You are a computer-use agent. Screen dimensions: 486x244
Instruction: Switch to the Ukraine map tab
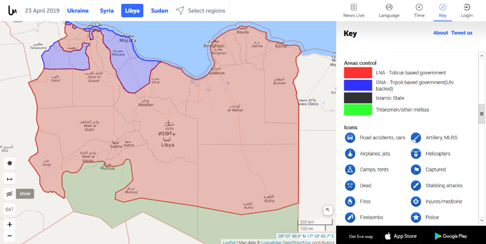click(x=78, y=11)
